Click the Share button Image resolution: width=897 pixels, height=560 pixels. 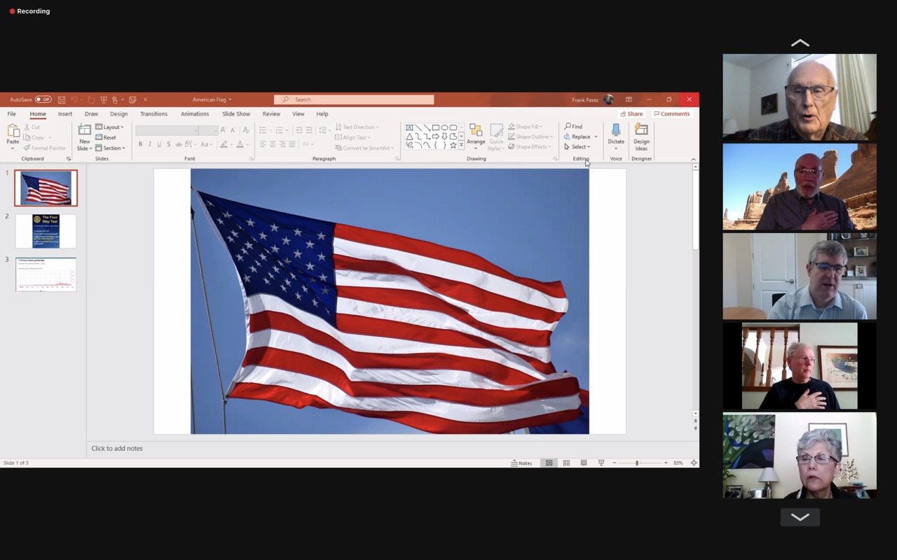631,114
